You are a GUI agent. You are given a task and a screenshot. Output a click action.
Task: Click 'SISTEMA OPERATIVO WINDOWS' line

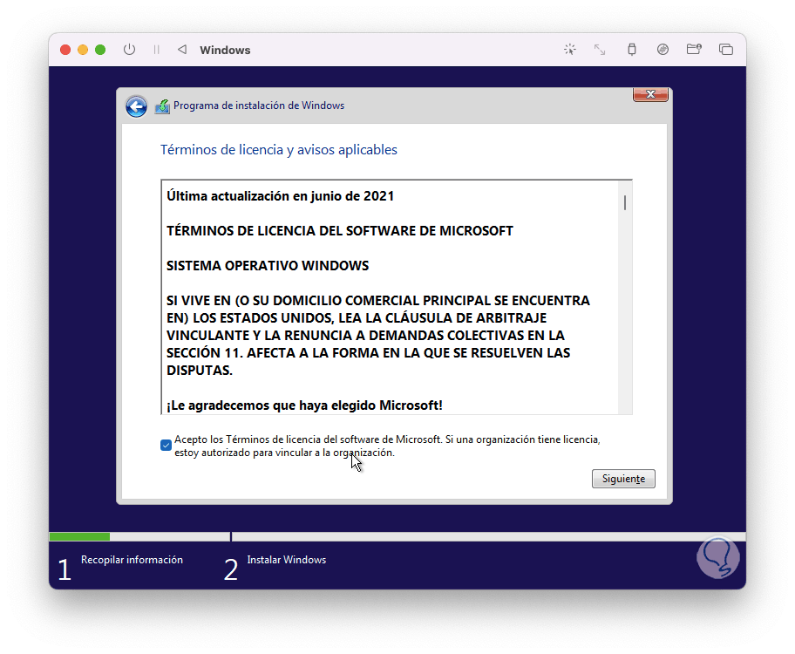(x=268, y=266)
